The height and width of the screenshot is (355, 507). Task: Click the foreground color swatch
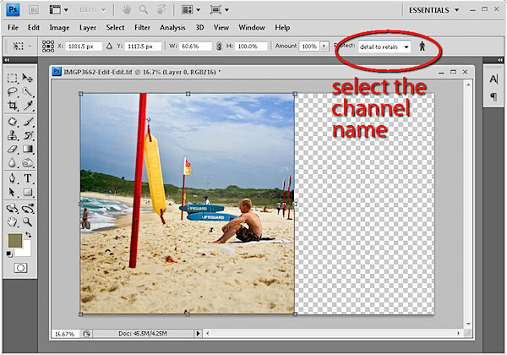[x=15, y=241]
